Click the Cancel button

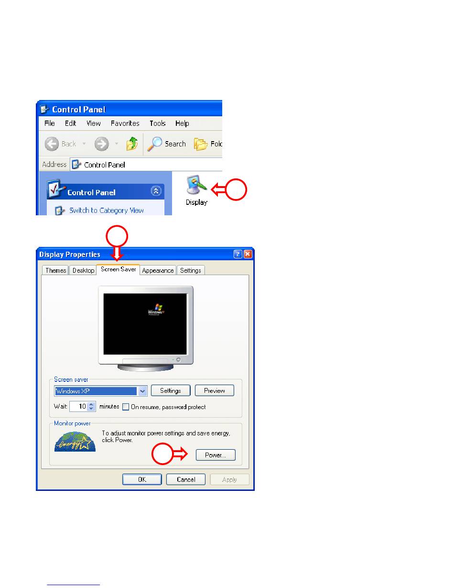coord(186,479)
